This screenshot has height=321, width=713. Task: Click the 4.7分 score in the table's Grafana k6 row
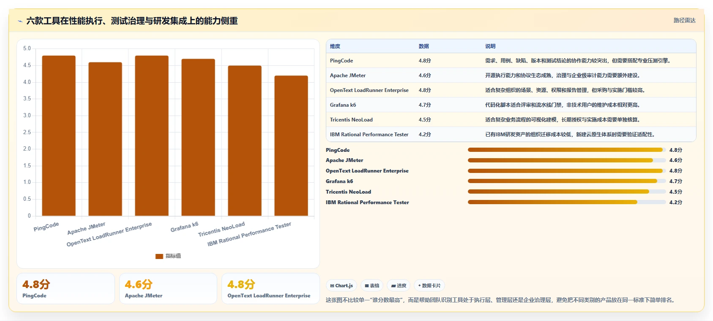click(x=425, y=105)
